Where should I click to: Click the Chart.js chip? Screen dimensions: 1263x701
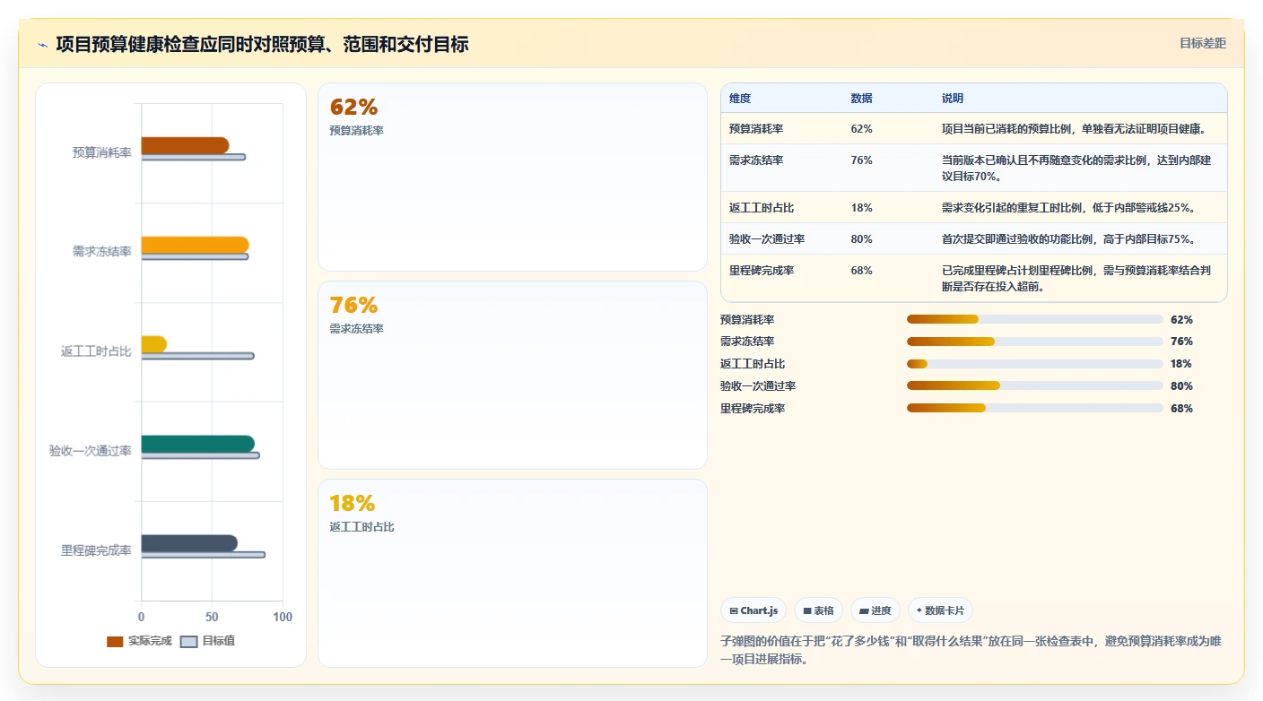[x=753, y=610]
